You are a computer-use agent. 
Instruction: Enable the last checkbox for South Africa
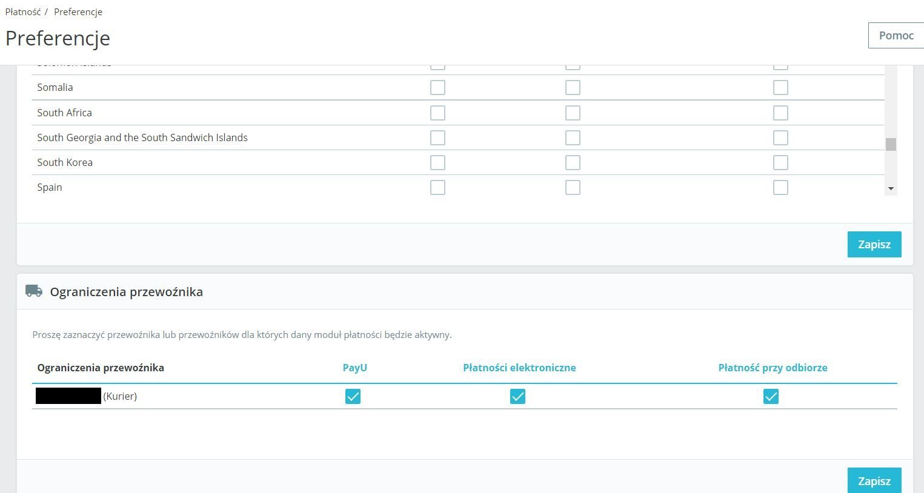pyautogui.click(x=780, y=113)
